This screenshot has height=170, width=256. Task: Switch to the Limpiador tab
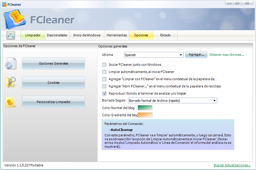click(33, 35)
